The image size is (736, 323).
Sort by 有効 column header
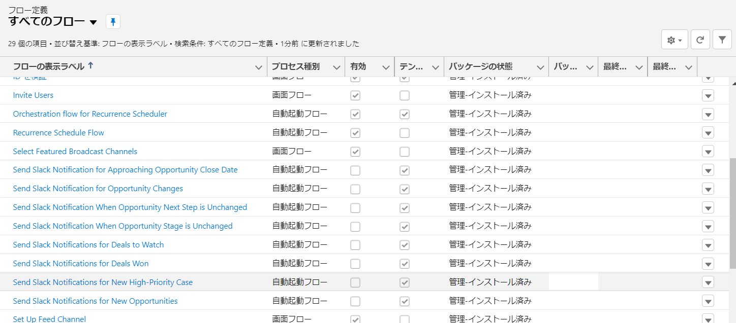point(358,66)
